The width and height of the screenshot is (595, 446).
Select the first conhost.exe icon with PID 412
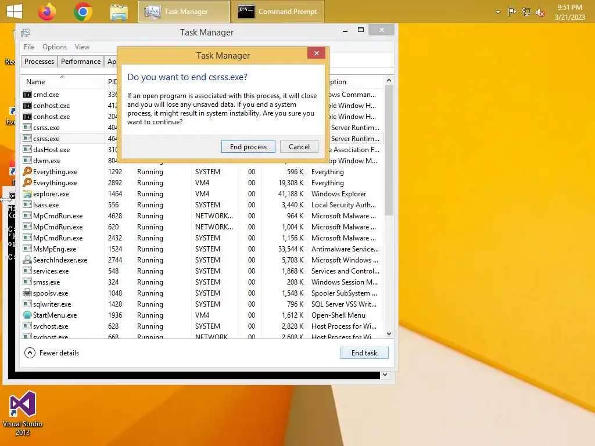[x=27, y=106]
